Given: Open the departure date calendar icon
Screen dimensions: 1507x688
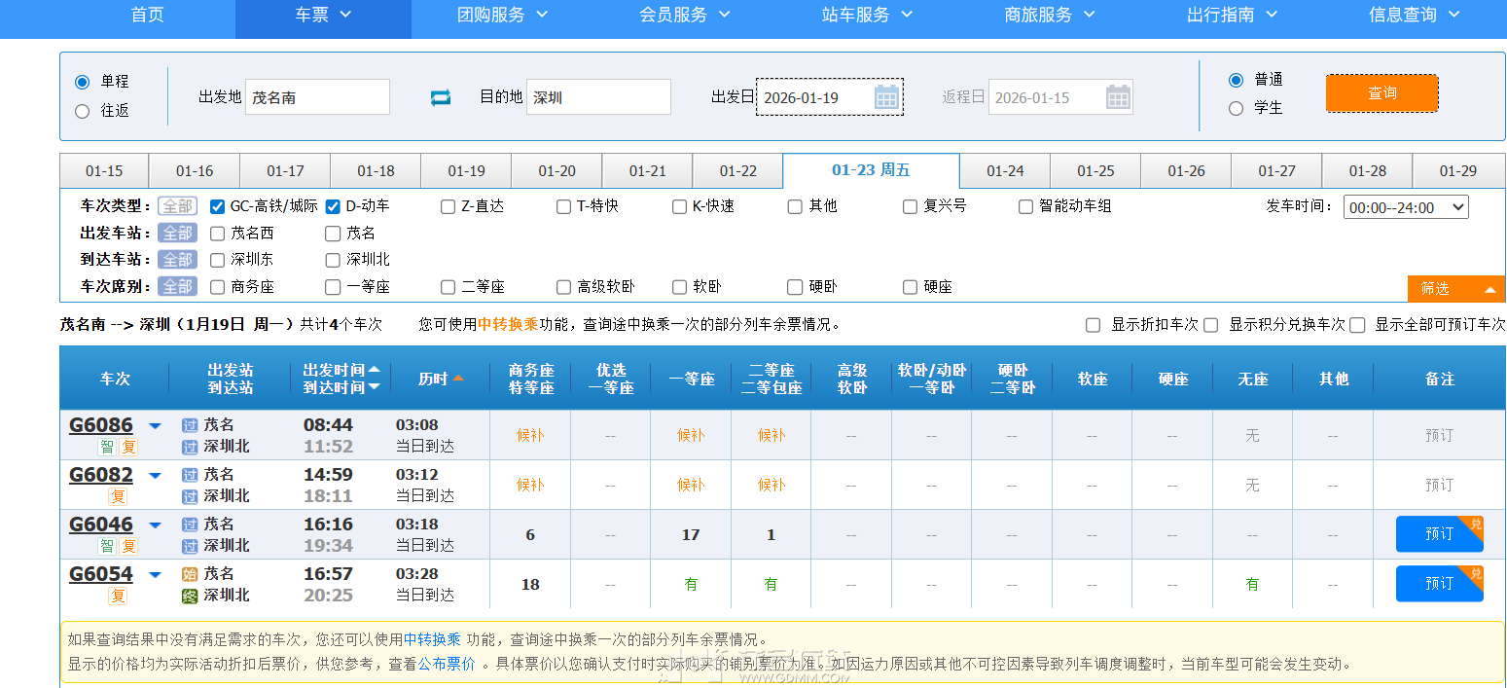Looking at the screenshot, I should [885, 97].
